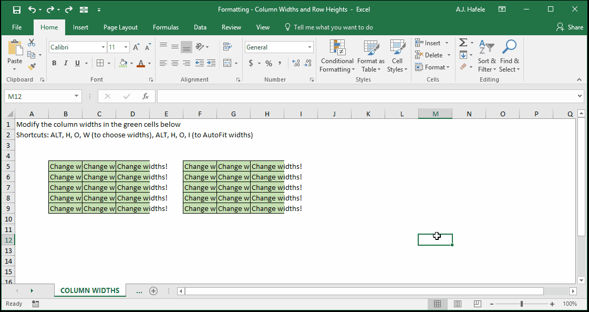Collapse the ribbon with the caret

(580, 79)
